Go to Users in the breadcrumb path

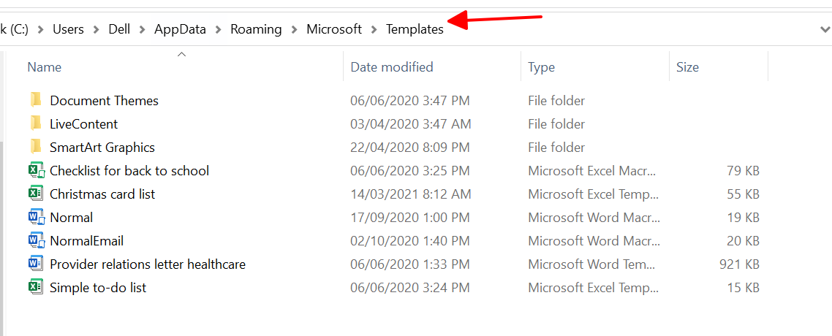pos(68,30)
